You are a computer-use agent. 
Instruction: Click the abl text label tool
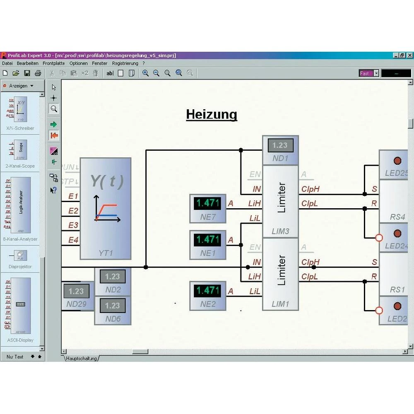[x=110, y=73]
